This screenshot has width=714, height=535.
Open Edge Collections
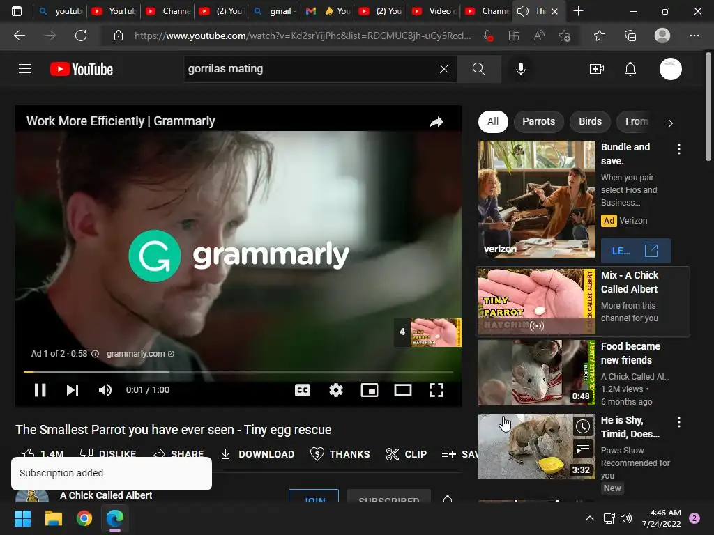[630, 36]
